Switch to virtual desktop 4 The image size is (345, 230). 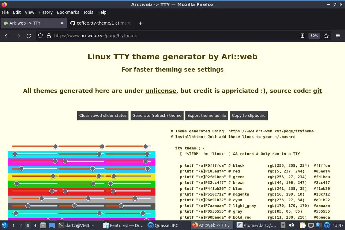point(35,226)
